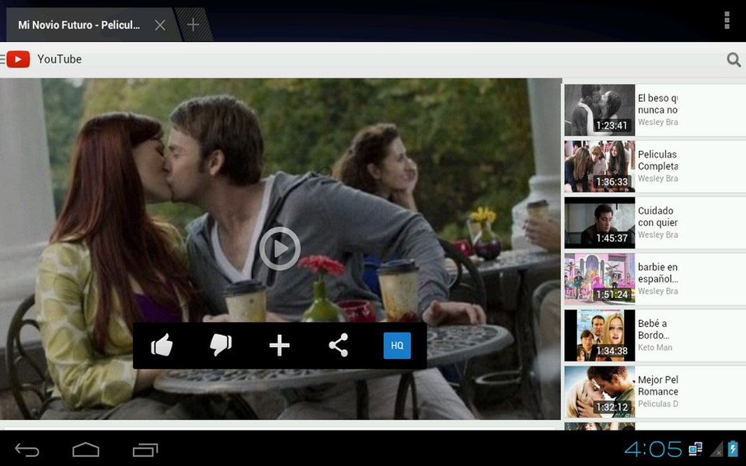Tap the cellular signal status icon
Image resolution: width=746 pixels, height=466 pixels.
[716, 449]
